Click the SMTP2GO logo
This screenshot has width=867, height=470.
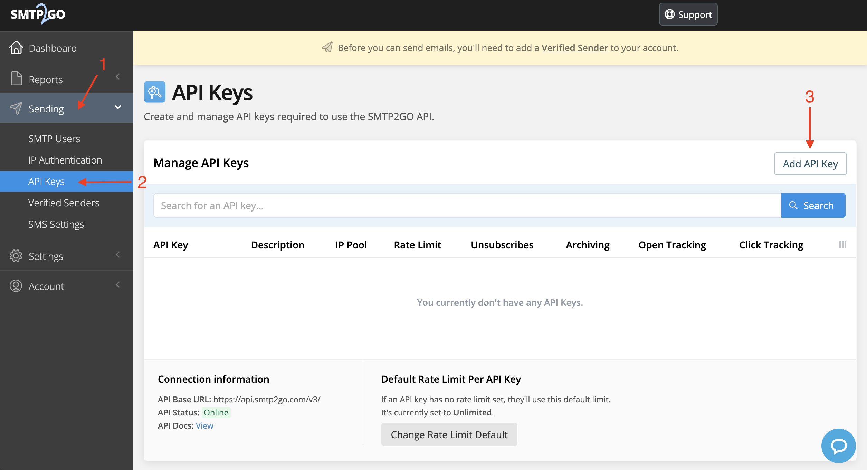[38, 14]
